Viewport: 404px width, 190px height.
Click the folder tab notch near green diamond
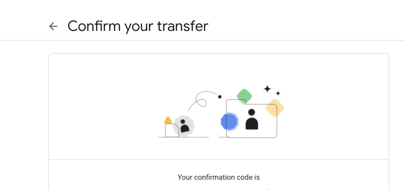(246, 102)
